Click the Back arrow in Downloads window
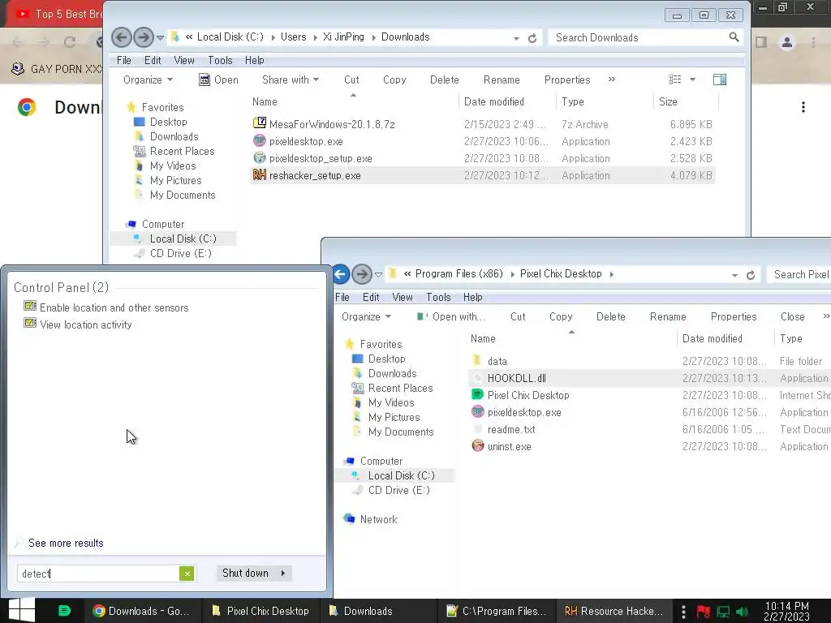This screenshot has width=831, height=623. click(x=122, y=37)
